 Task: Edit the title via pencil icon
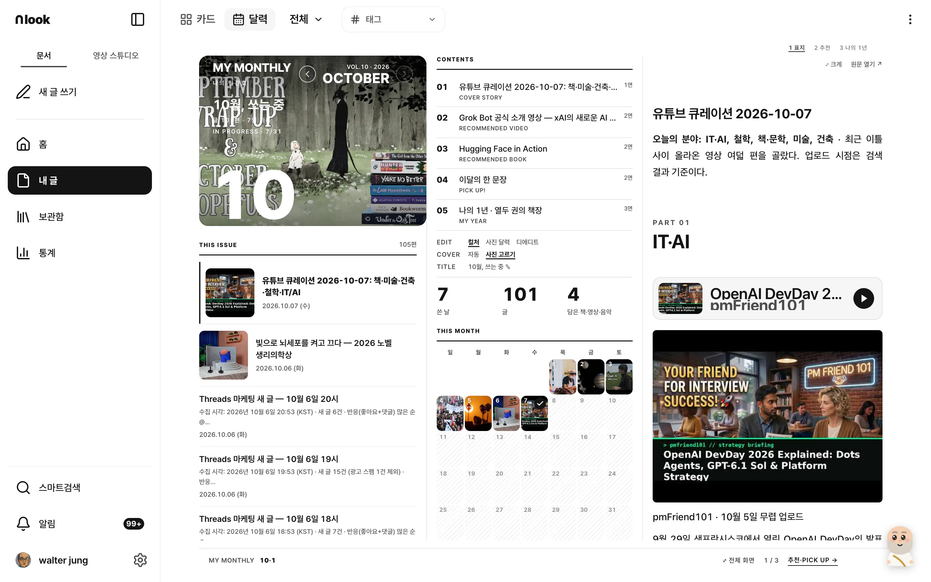[508, 267]
